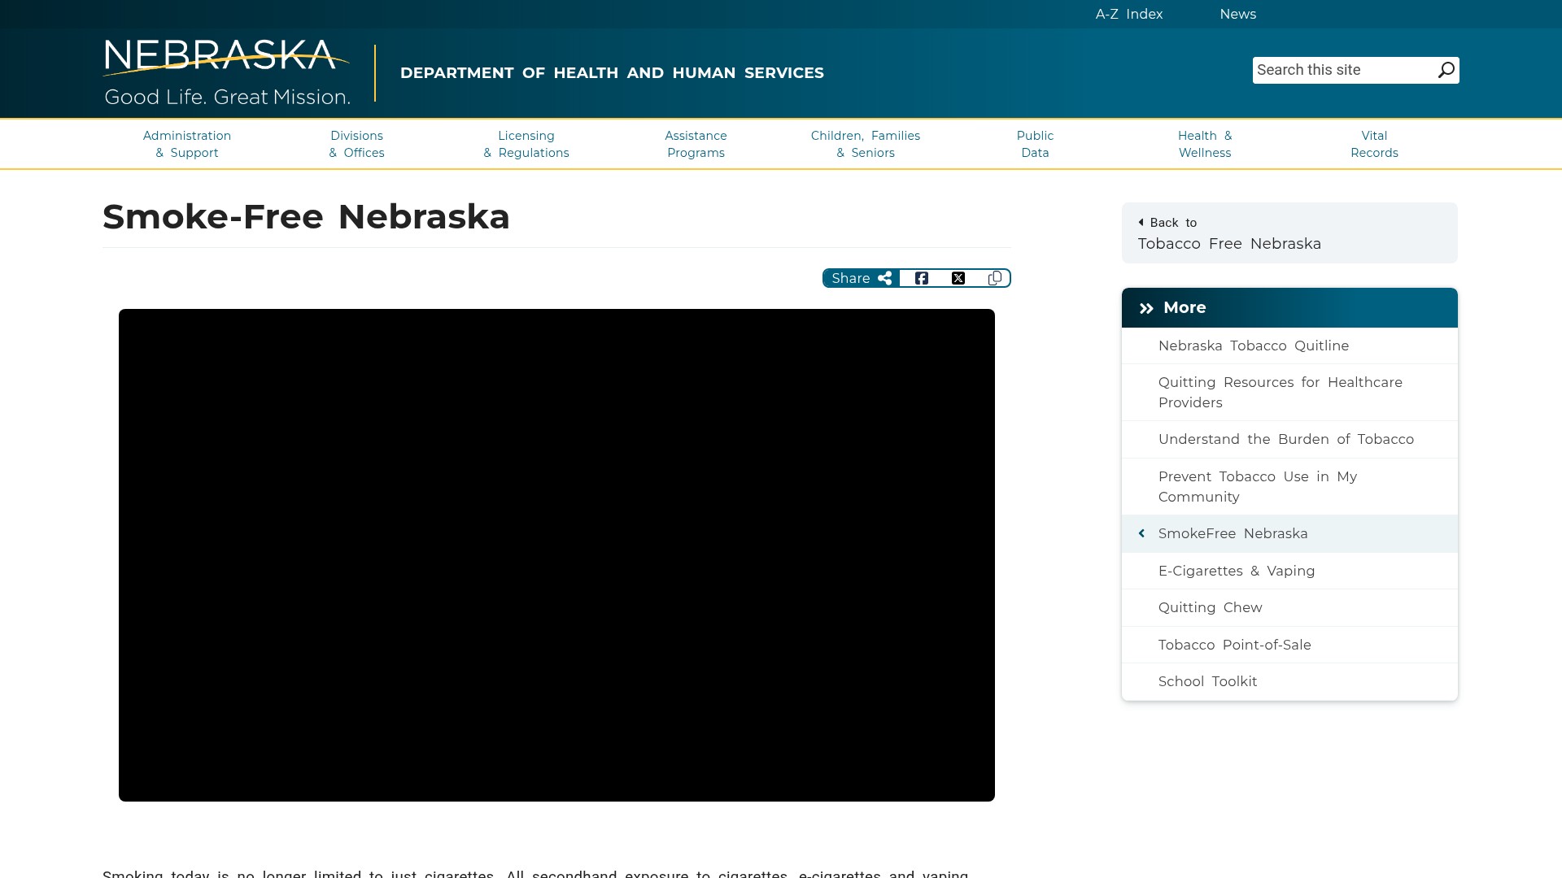The height and width of the screenshot is (878, 1562).
Task: Focus the 'Search this site' field
Action: (1344, 70)
